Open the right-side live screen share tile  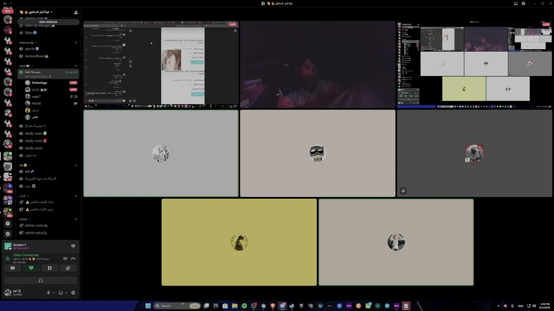point(474,64)
